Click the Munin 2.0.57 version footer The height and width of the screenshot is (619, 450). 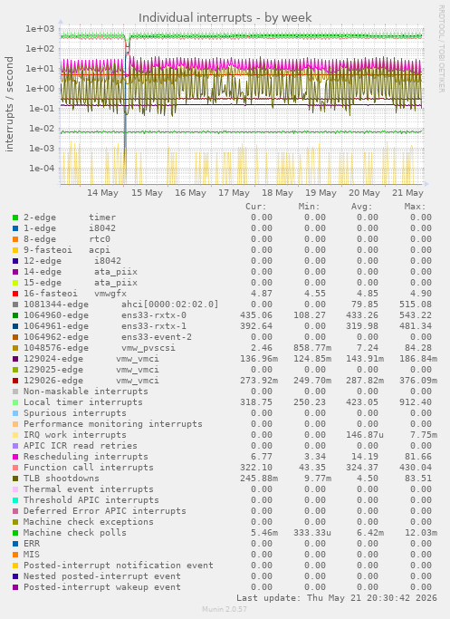(225, 609)
